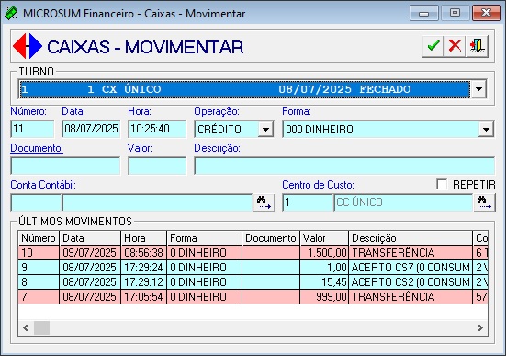Image resolution: width=506 pixels, height=356 pixels.
Task: Click the date 09/07/2025 cell
Action: (x=90, y=253)
